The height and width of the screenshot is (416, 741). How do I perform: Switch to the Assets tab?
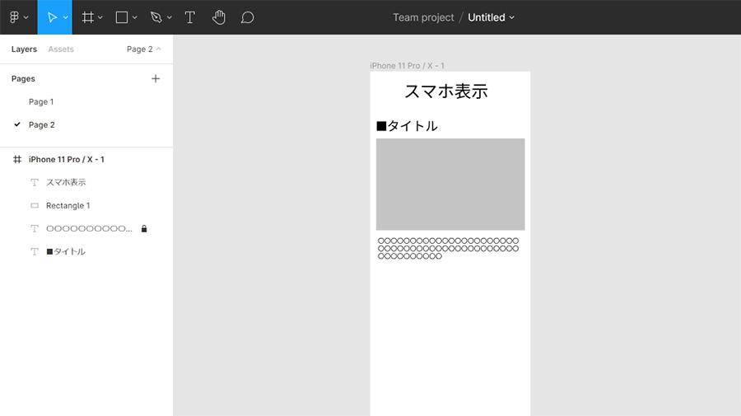61,49
